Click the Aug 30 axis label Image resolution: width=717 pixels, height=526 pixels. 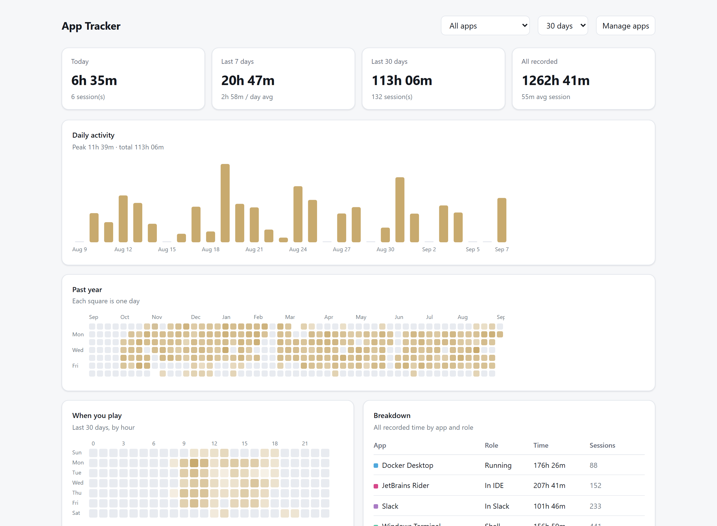tap(385, 249)
